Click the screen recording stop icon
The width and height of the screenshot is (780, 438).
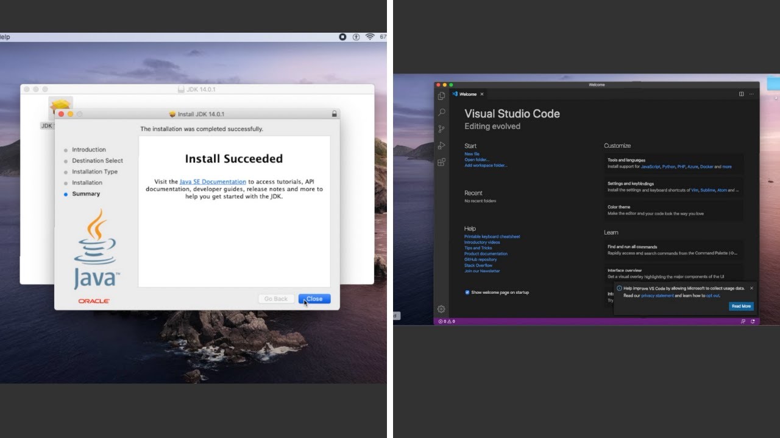pyautogui.click(x=342, y=37)
